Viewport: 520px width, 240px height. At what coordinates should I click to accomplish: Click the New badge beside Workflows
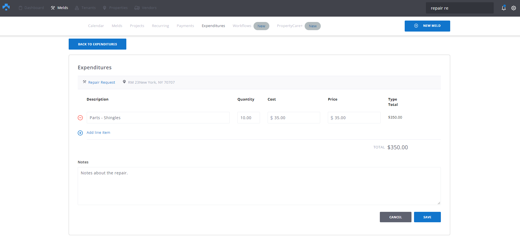tap(261, 26)
